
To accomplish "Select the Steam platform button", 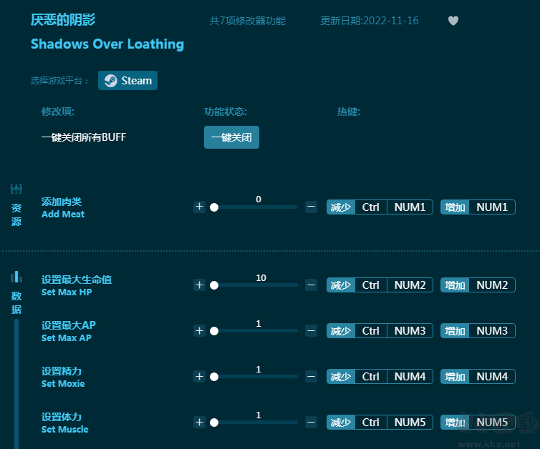I will [x=127, y=81].
